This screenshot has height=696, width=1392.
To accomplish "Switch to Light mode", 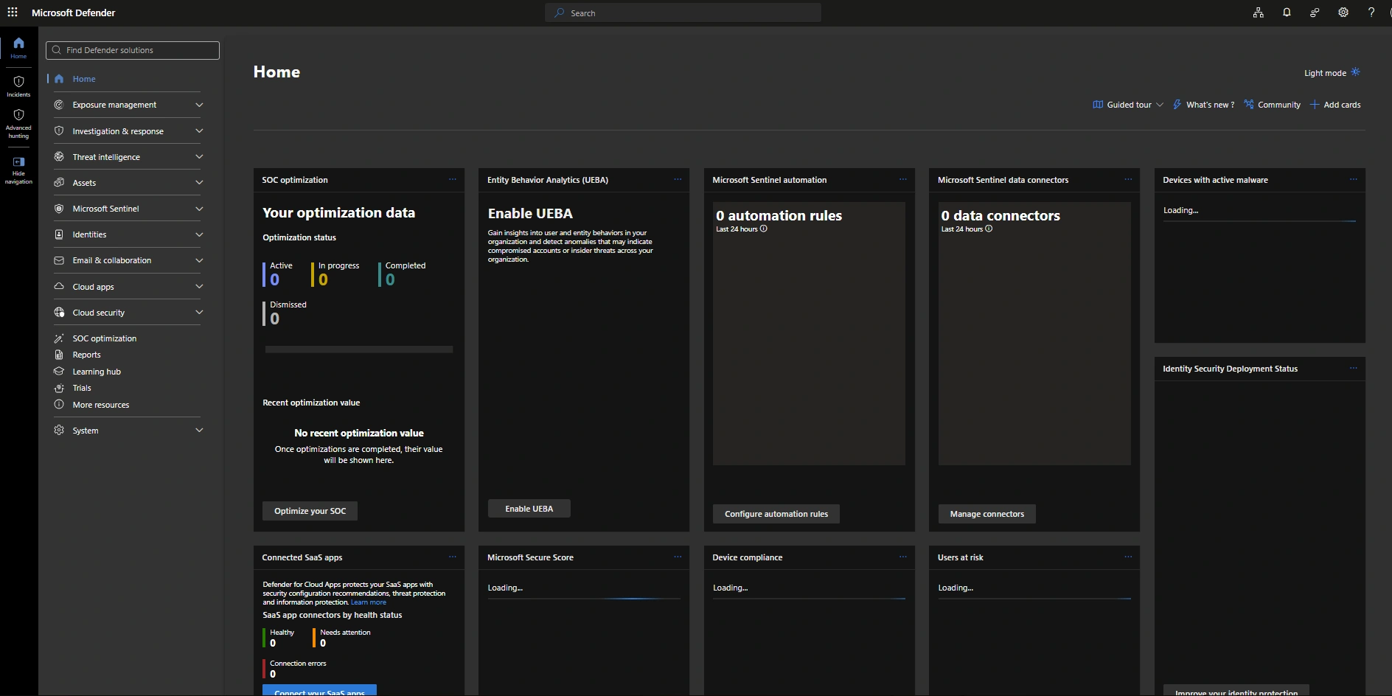I will (1332, 73).
